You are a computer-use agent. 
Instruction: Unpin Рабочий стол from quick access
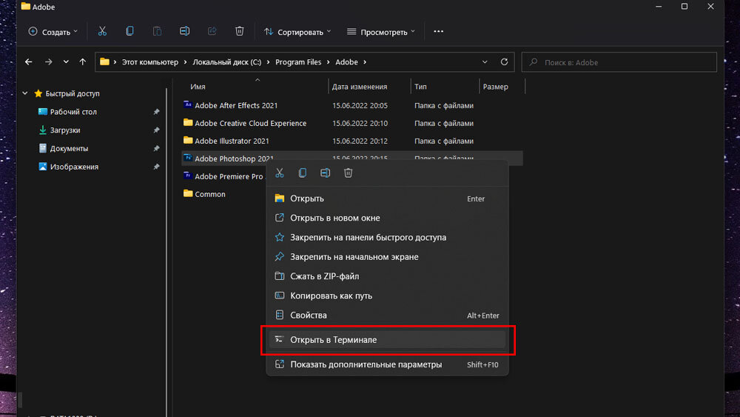click(156, 112)
